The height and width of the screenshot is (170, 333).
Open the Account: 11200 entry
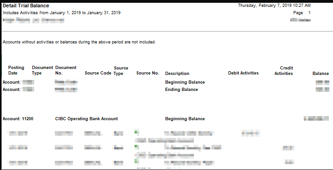tap(18, 119)
